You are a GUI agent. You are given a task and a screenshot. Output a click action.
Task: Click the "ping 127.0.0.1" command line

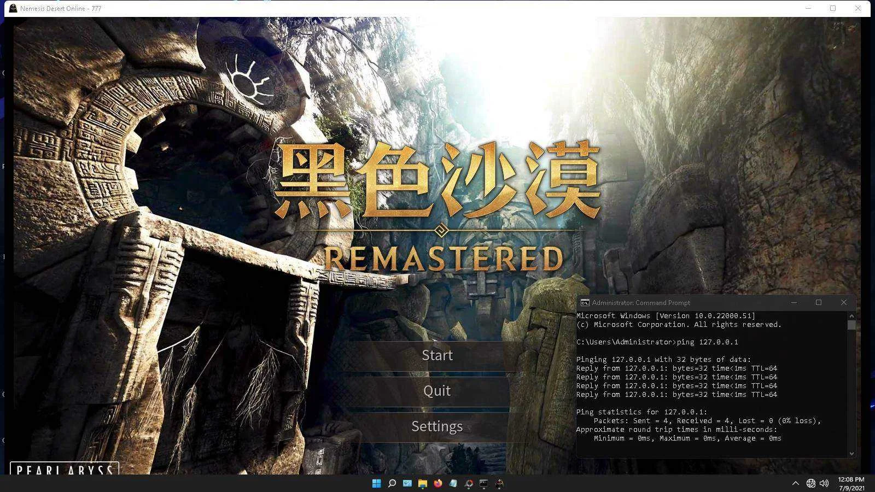coord(657,342)
